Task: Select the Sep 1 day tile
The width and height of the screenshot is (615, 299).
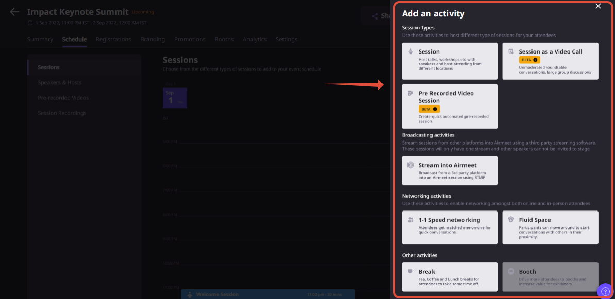Action: (175, 98)
